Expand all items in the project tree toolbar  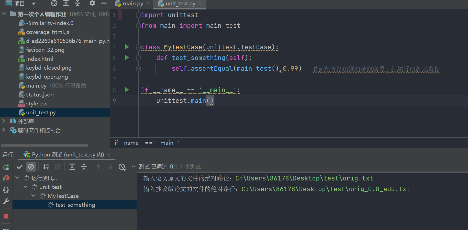(x=66, y=3)
